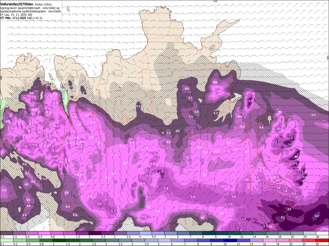This screenshot has width=329, height=246.
Task: Select lower legend pale green swatch at 0.1
Action: (6, 240)
